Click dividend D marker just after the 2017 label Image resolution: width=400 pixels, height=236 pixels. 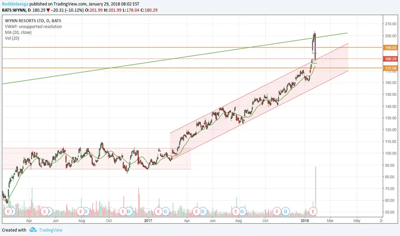(x=166, y=212)
